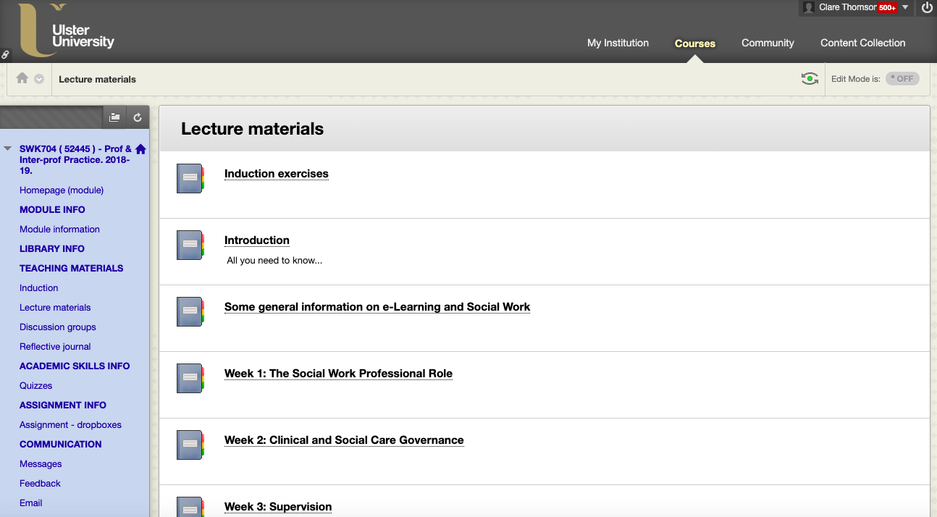The width and height of the screenshot is (937, 517).
Task: Open Discussion groups link
Action: [x=57, y=327]
